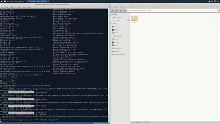Open Documents in the Places sidebar
Image resolution: width=220 pixels, height=124 pixels.
[x=117, y=36]
